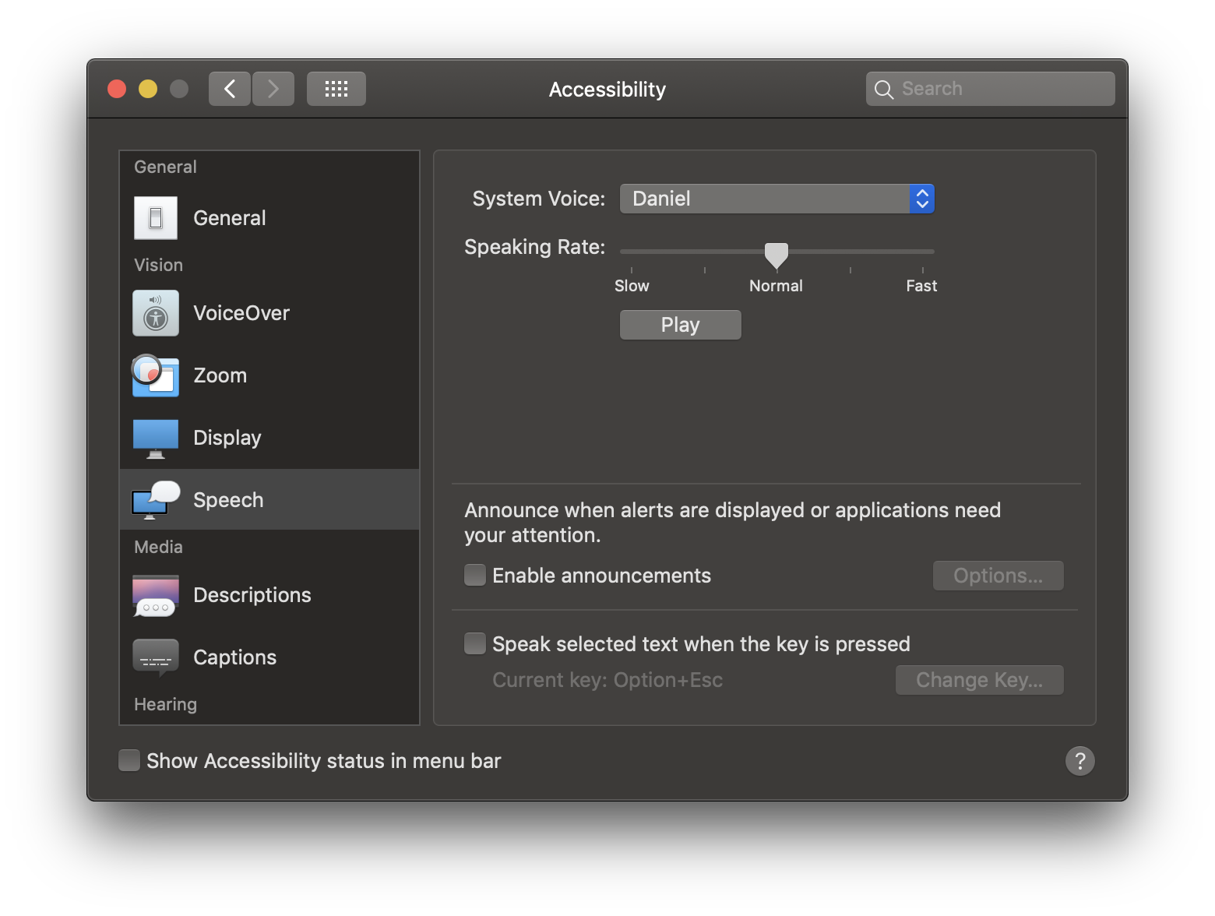The height and width of the screenshot is (916, 1215).
Task: Toggle Speak selected text when key pressed
Action: pyautogui.click(x=475, y=644)
